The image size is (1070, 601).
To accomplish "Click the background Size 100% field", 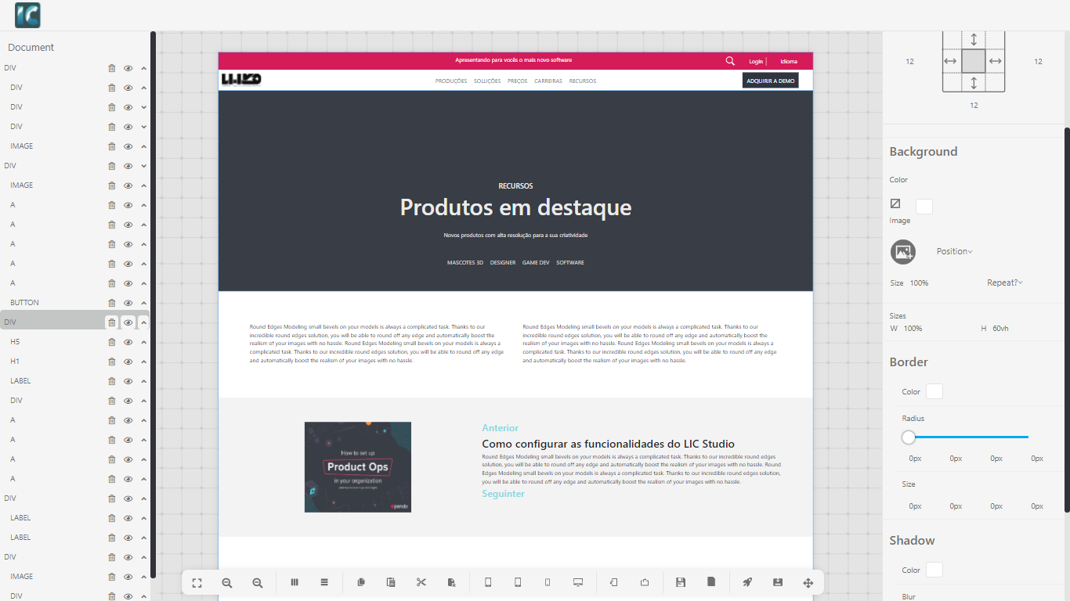I will (920, 283).
